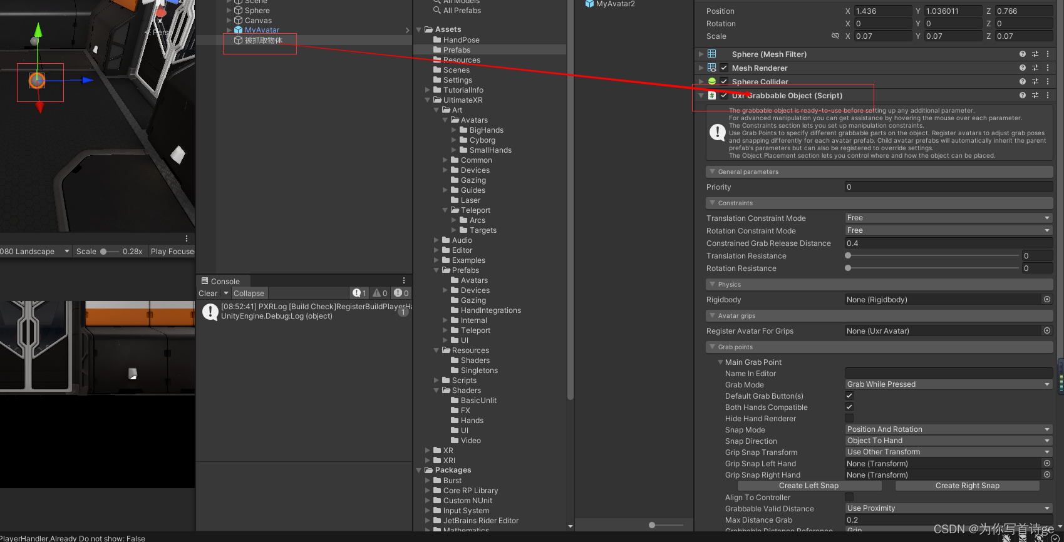Disable the Sphere Collider component checkbox
This screenshot has width=1064, height=542.
point(724,82)
